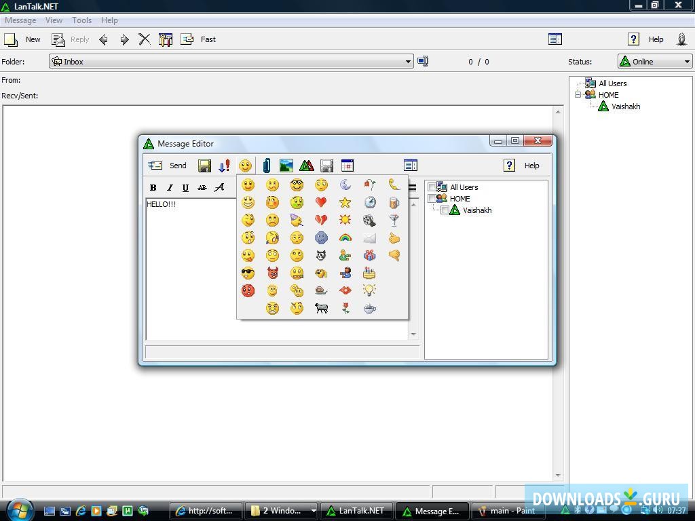Viewport: 695px width, 521px height.
Task: Click the main message pane scrollbar down arrow
Action: [558, 476]
